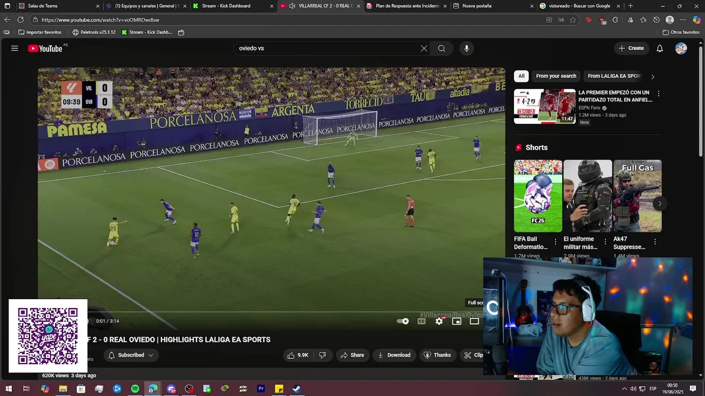705x396 pixels.
Task: Open LA PREMIER EMPEZÓ video thumbnail
Action: coord(545,106)
